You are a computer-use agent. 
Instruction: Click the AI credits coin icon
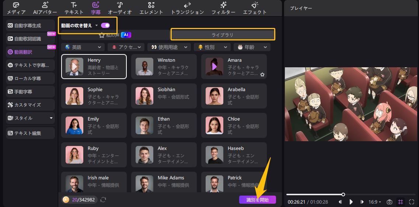coord(66,200)
